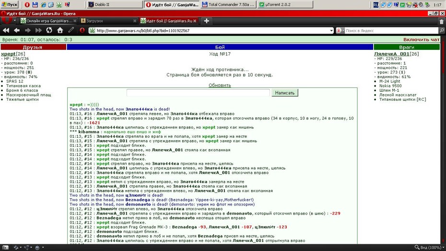This screenshot has height=251, width=446.
Task: Launch Total Commander floppy icon in quick launch
Action: 35,4
